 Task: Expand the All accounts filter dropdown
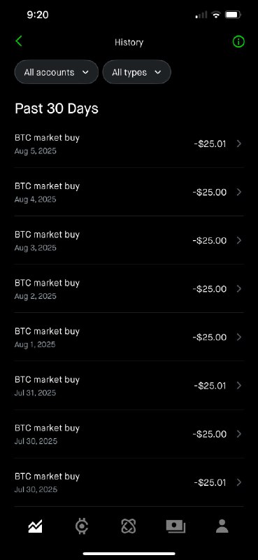57,72
